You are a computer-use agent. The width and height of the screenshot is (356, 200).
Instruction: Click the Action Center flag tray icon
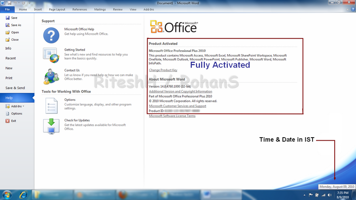(311, 195)
